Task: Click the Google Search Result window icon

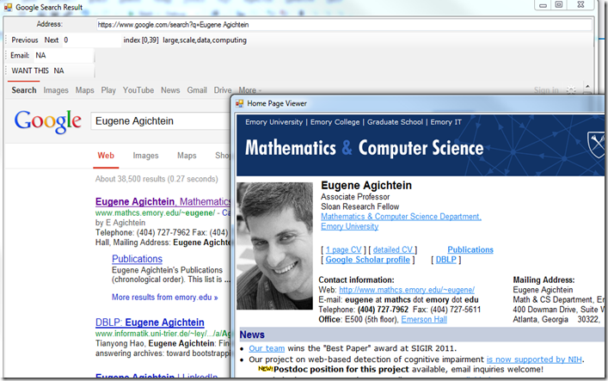Action: tap(8, 7)
